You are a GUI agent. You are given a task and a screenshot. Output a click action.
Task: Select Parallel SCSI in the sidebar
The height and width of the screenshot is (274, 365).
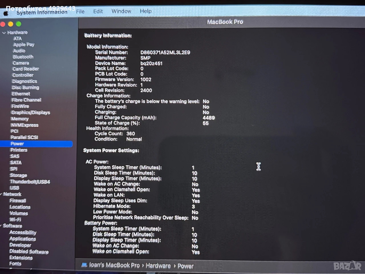pyautogui.click(x=24, y=137)
